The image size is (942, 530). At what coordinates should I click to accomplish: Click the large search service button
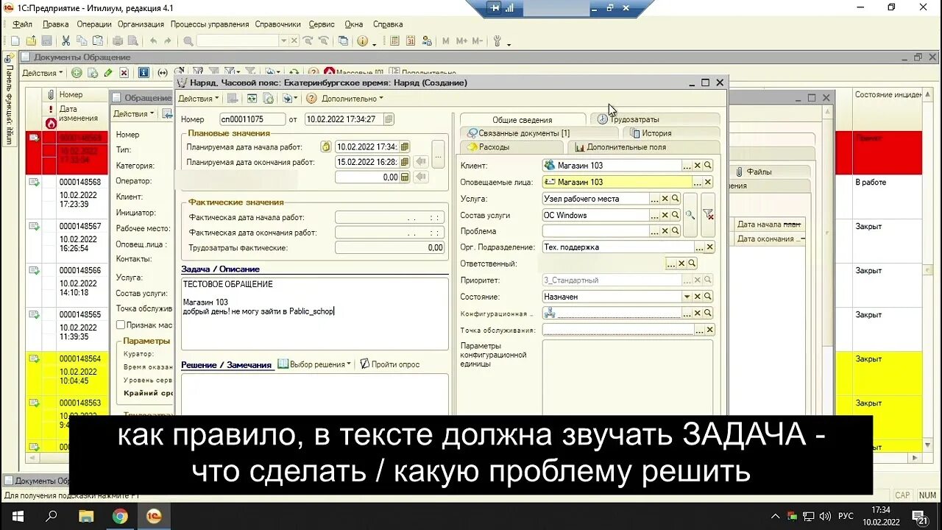tap(690, 215)
